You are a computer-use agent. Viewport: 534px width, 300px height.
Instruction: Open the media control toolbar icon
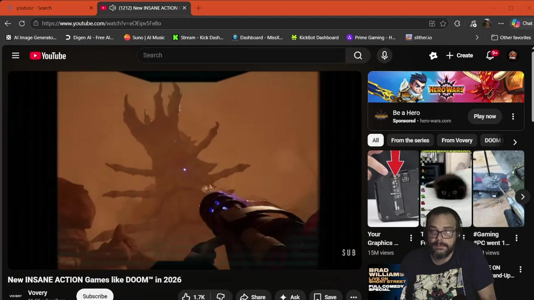(x=473, y=23)
